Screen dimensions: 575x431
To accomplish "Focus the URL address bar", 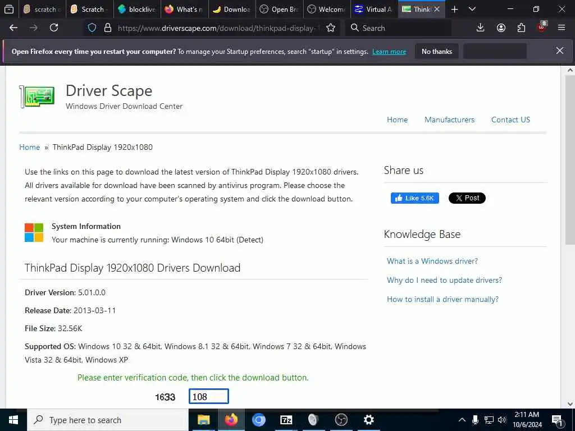I will (x=218, y=28).
